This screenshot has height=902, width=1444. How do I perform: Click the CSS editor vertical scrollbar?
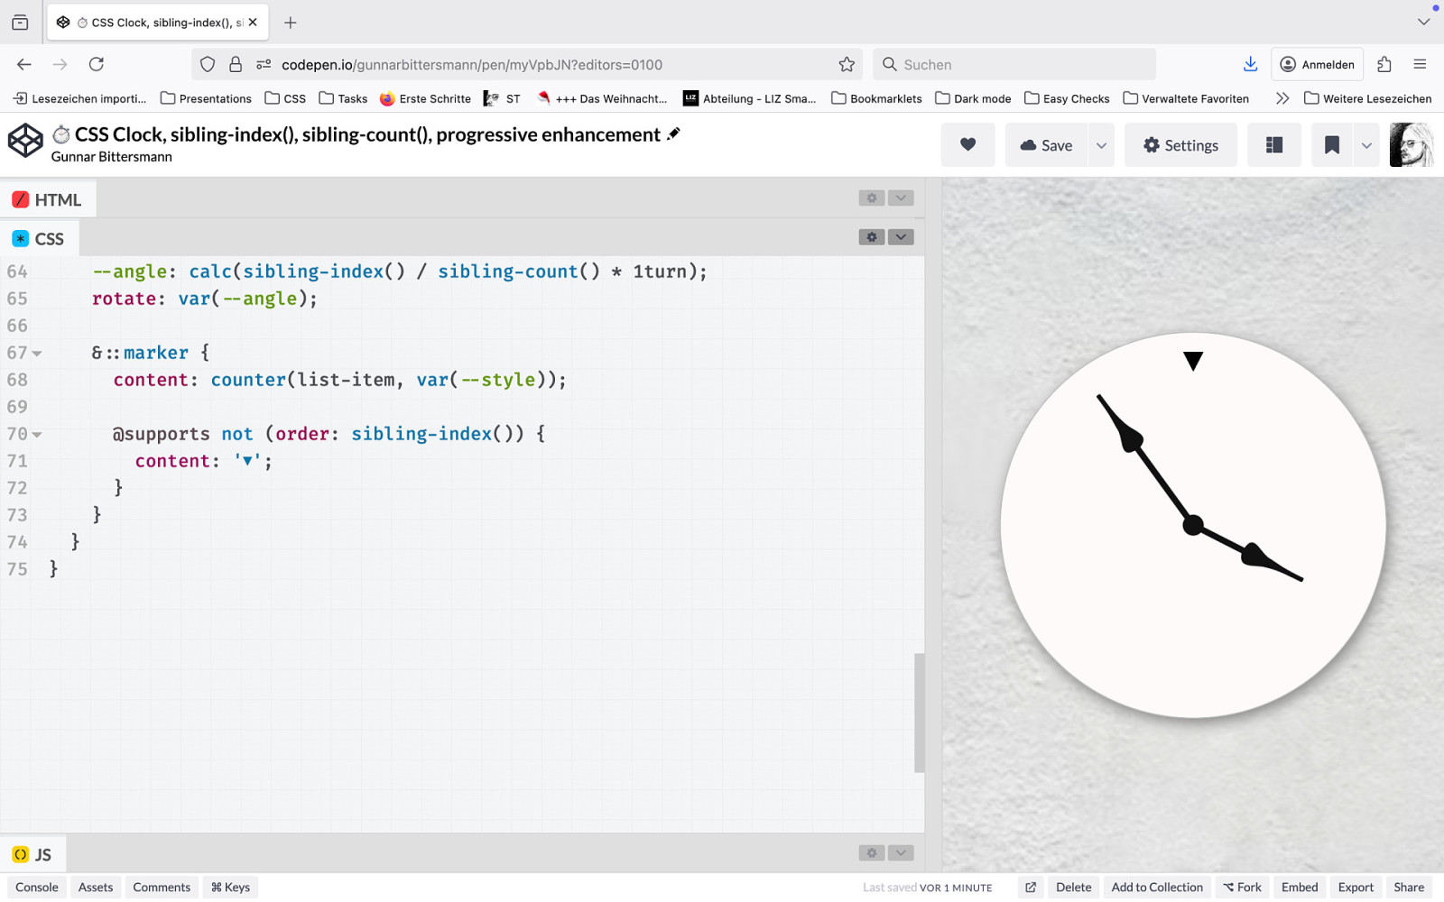tap(919, 713)
